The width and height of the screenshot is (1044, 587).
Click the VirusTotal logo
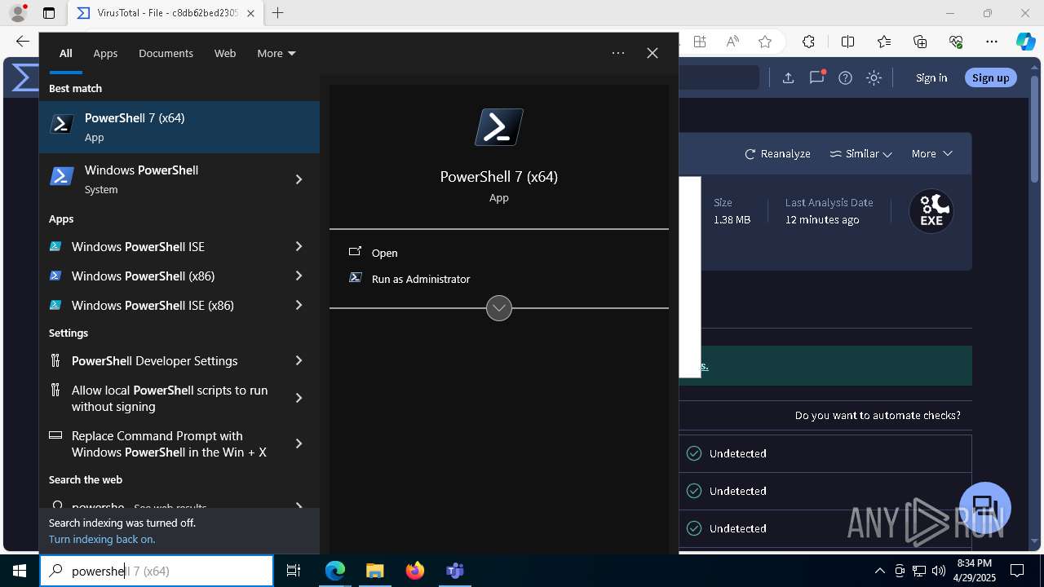24,77
